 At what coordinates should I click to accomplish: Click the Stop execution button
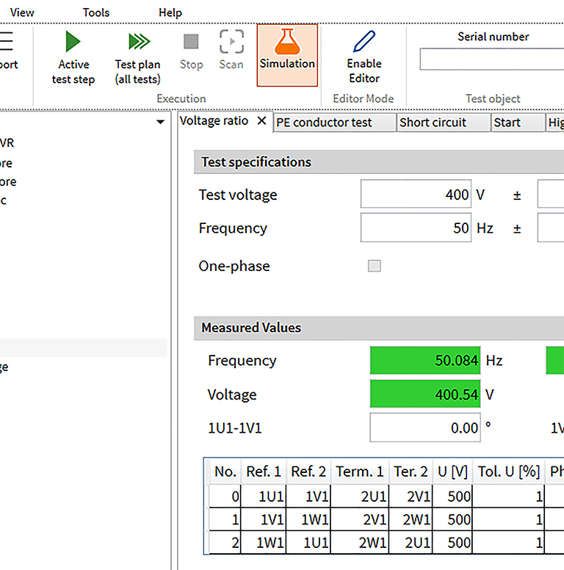click(x=191, y=51)
